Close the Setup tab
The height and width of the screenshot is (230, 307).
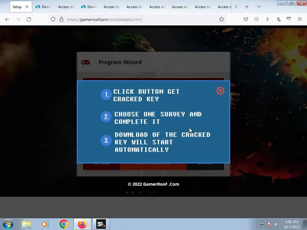(x=27, y=7)
